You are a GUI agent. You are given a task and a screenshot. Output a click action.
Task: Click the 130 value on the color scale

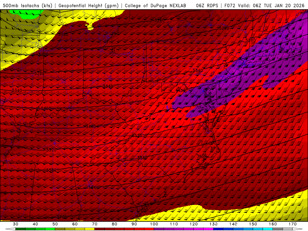(214, 224)
